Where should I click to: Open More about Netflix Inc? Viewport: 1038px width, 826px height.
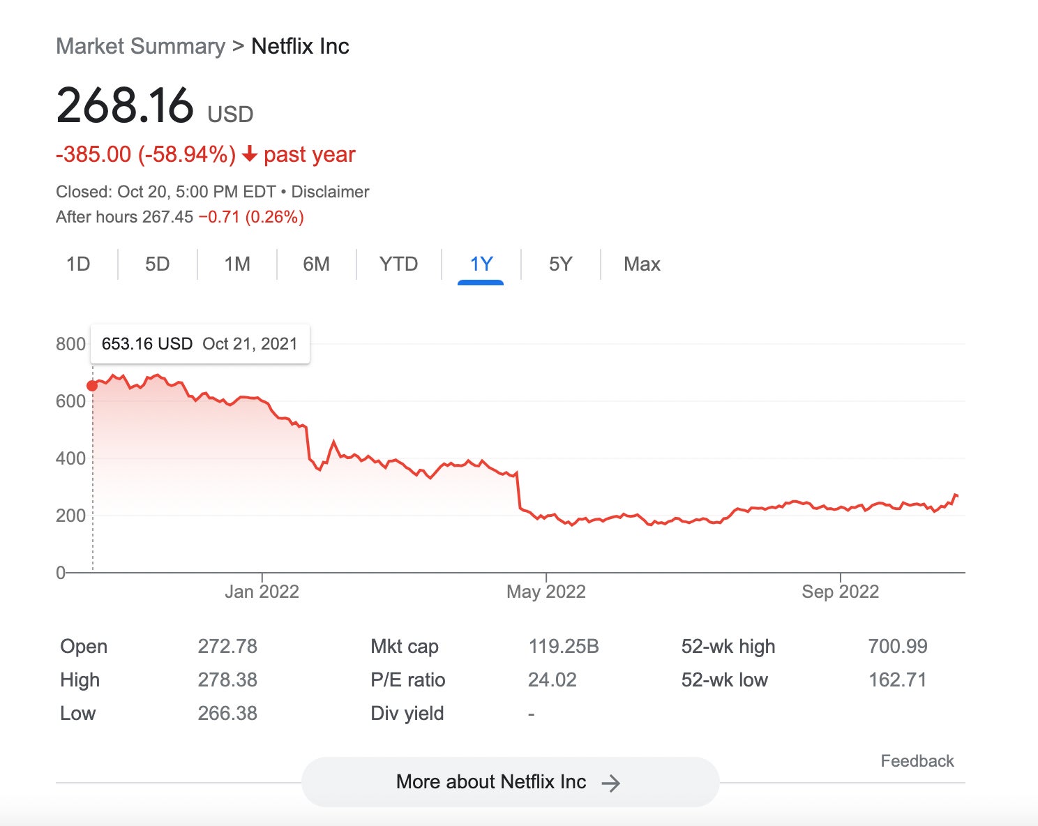point(491,782)
